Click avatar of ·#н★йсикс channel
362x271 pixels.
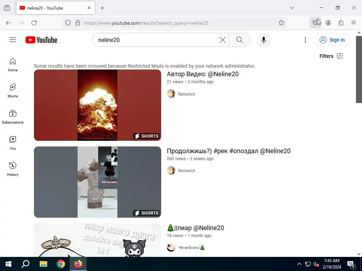171,247
